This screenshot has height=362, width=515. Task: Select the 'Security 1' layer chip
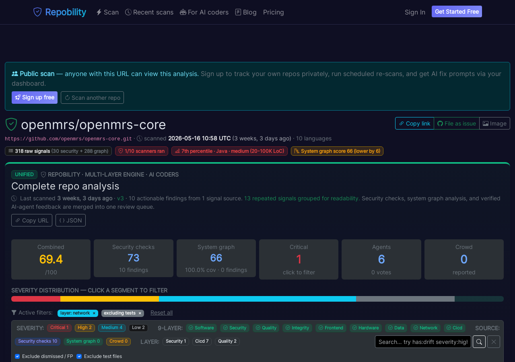176,341
